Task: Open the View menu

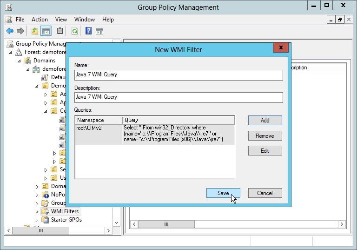Action: (61, 20)
